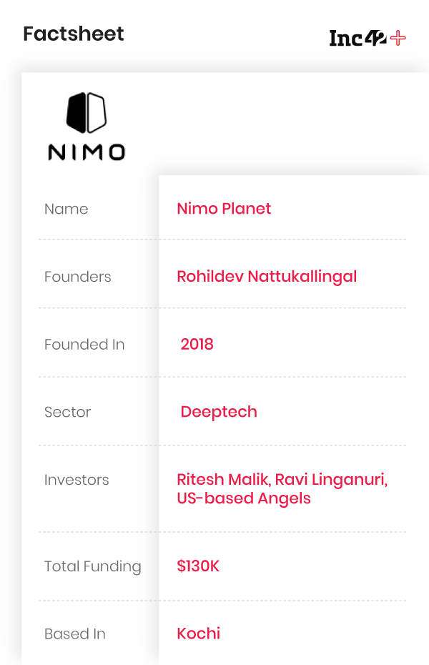Click the NIMO logo icon
The height and width of the screenshot is (665, 429).
click(x=87, y=113)
